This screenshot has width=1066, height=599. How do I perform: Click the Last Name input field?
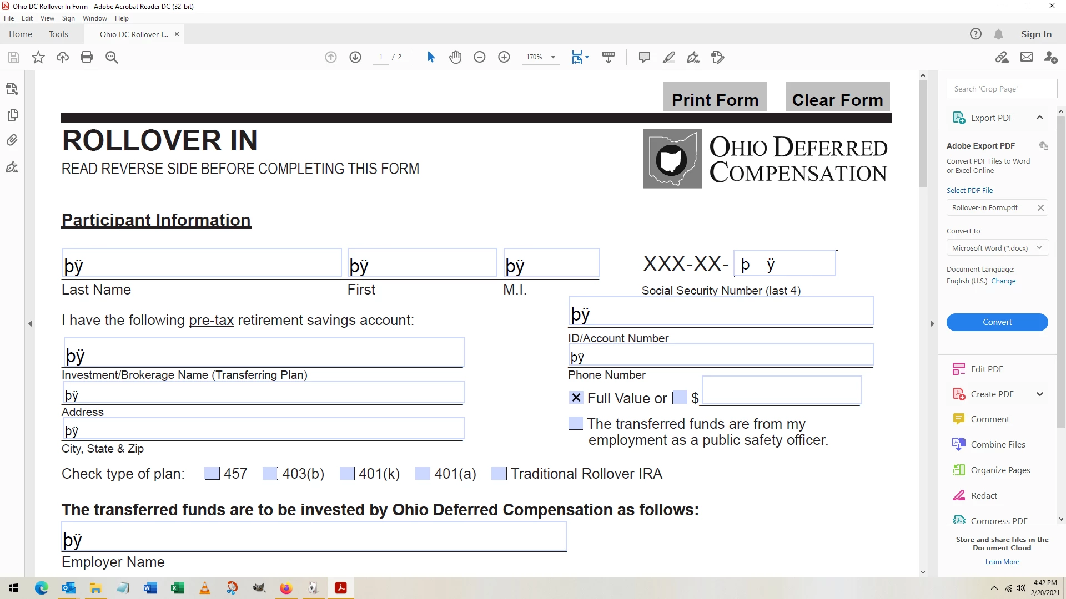tap(202, 263)
